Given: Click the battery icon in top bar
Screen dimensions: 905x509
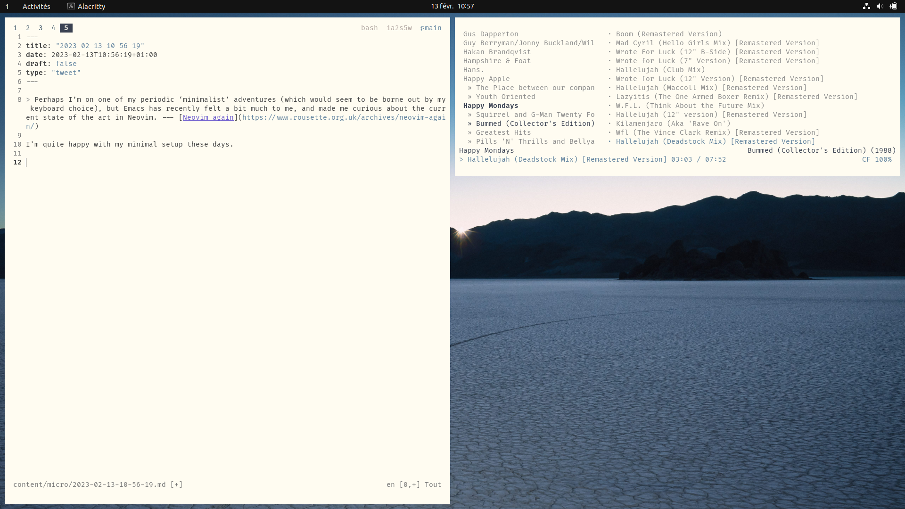Looking at the screenshot, I should click(893, 6).
